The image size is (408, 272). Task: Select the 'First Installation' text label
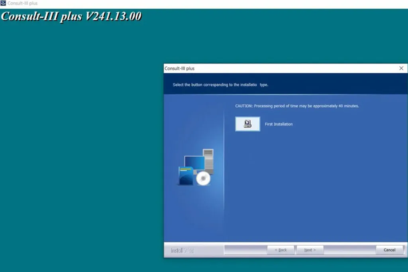[x=279, y=124]
